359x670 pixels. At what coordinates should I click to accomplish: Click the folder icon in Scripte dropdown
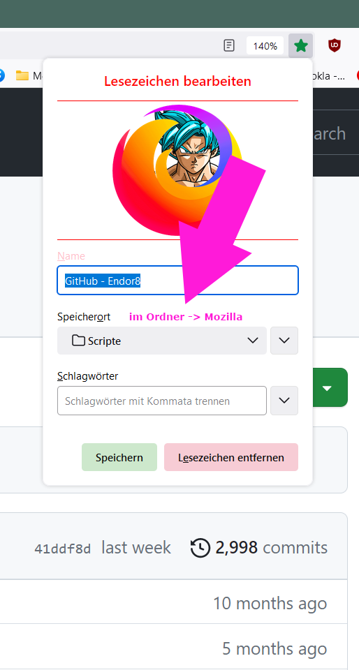pos(78,341)
